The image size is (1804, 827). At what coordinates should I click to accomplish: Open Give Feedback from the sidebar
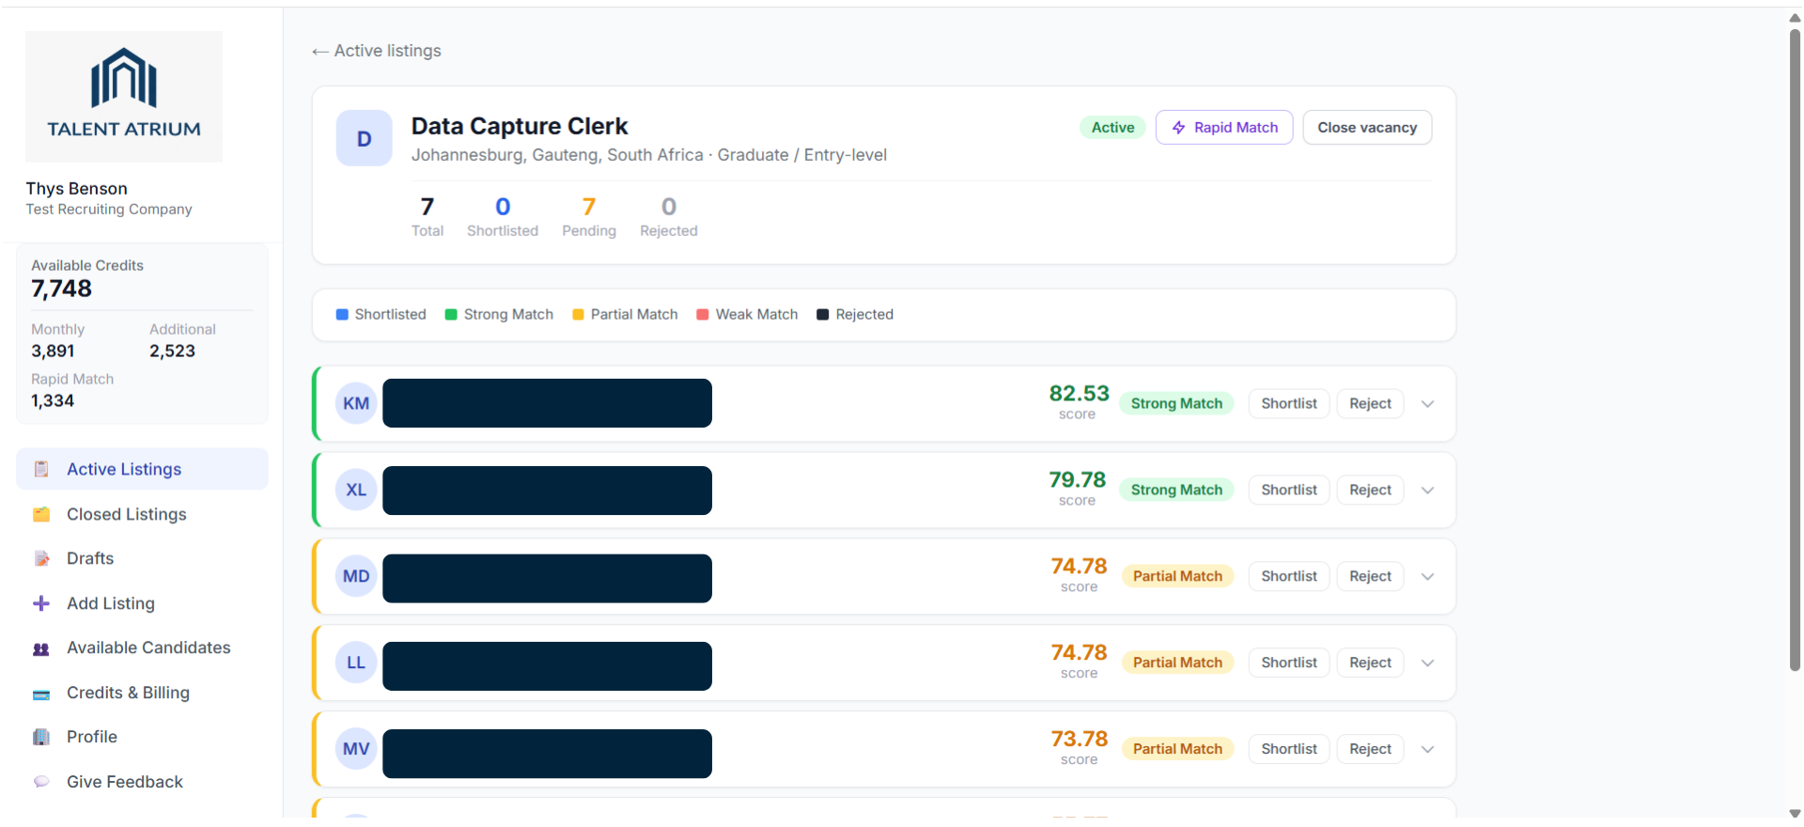[x=142, y=782]
